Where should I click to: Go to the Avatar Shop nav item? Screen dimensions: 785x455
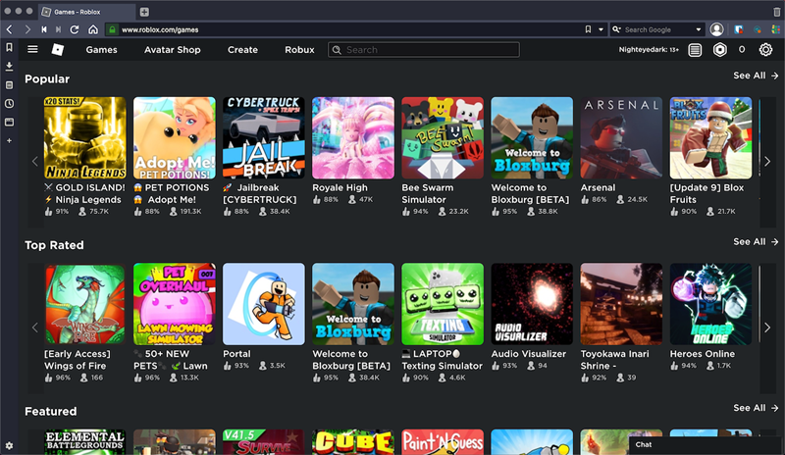click(172, 49)
